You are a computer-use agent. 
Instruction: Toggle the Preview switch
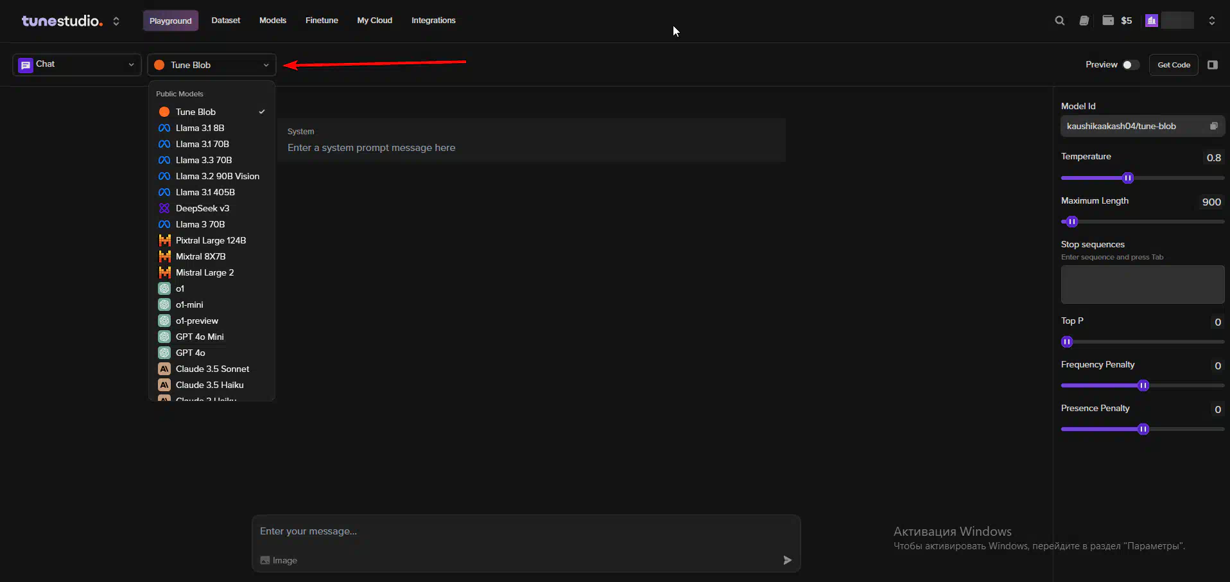pos(1131,65)
